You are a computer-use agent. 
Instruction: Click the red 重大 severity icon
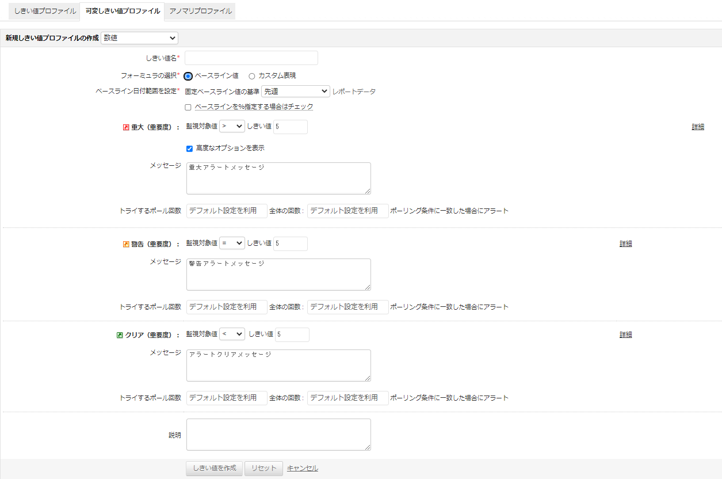coord(126,127)
